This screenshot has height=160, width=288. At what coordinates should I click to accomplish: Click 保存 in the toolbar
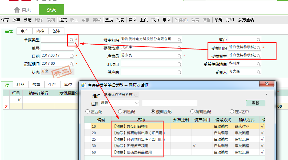pos(5,20)
